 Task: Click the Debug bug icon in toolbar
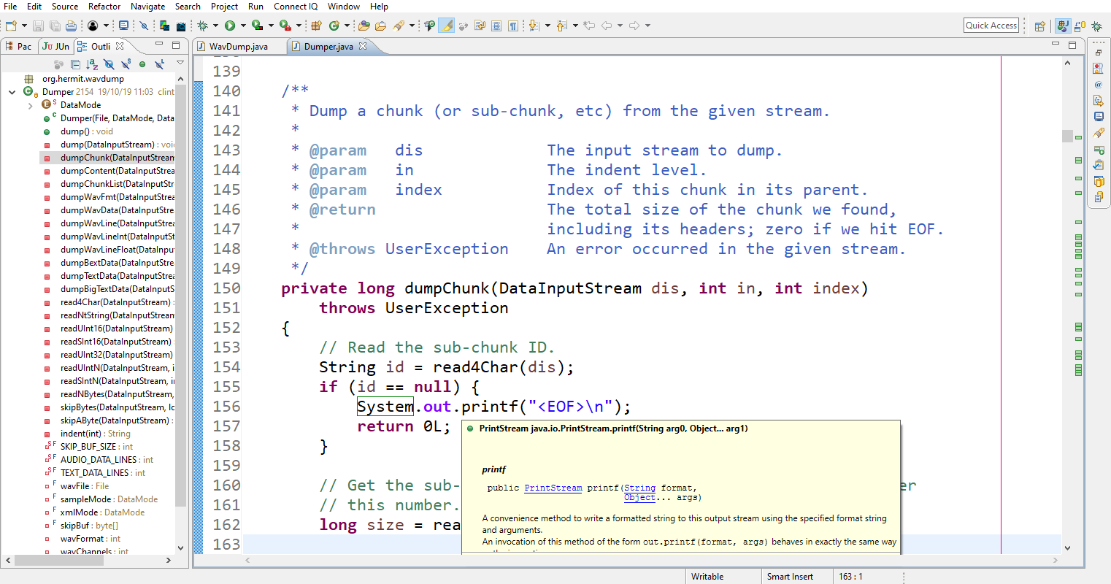[203, 26]
